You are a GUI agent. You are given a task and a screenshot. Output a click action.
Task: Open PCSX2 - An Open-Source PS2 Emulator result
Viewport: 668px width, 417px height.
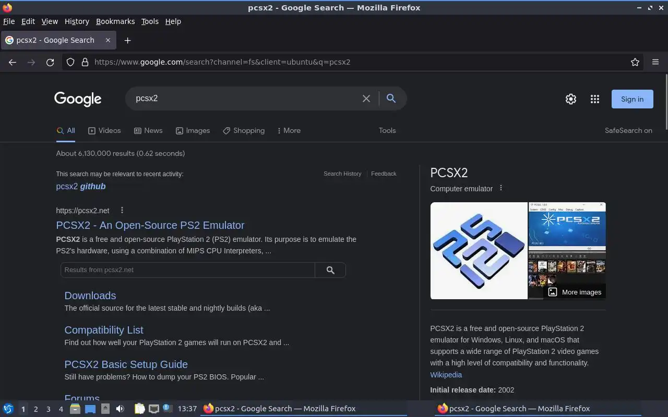(150, 225)
